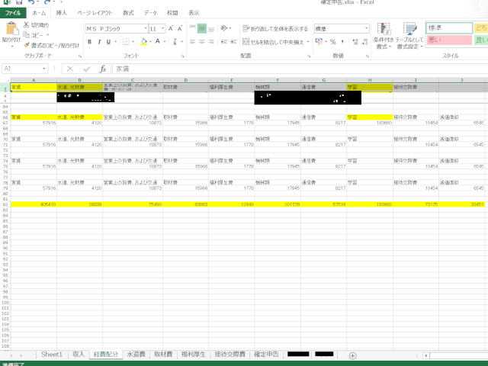This screenshot has width=488, height=366.
Task: Click the horizontal scrollbar left arrow
Action: click(x=425, y=355)
